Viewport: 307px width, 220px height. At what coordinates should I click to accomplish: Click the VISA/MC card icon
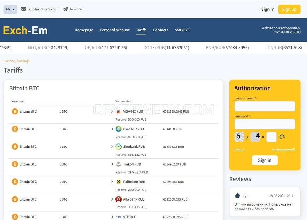tap(119, 111)
